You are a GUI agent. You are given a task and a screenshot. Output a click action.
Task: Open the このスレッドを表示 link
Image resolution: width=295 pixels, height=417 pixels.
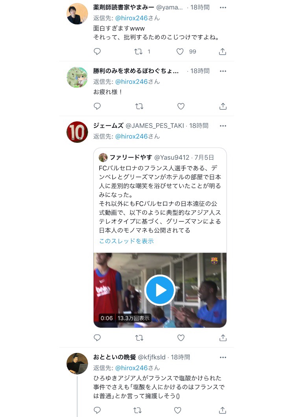pyautogui.click(x=126, y=241)
